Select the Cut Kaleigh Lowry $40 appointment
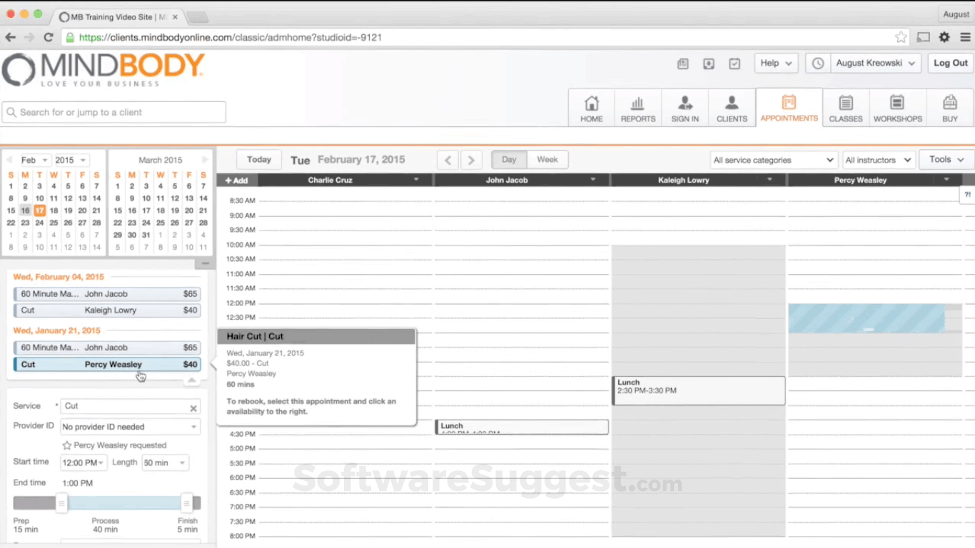This screenshot has width=975, height=548. tap(107, 310)
